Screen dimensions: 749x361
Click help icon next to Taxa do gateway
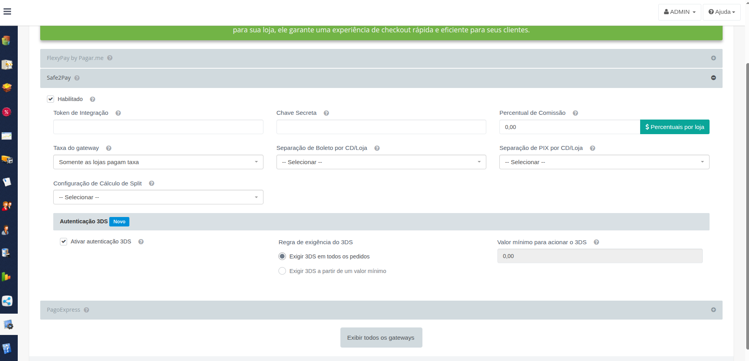109,148
